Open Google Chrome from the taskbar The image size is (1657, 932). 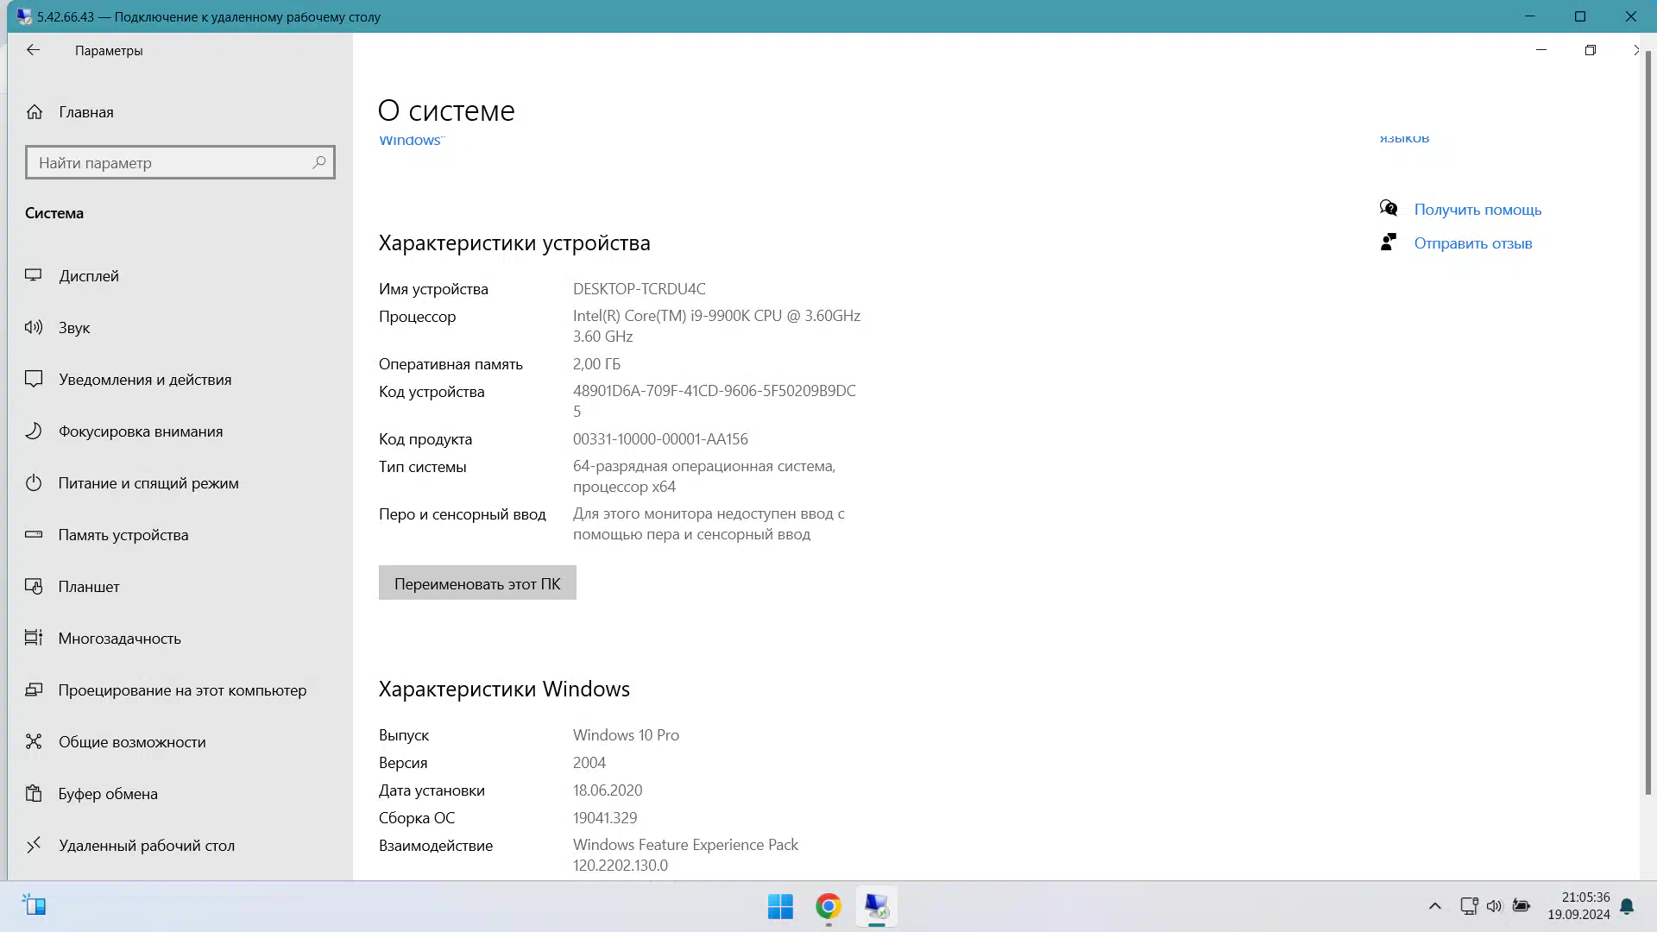828,906
